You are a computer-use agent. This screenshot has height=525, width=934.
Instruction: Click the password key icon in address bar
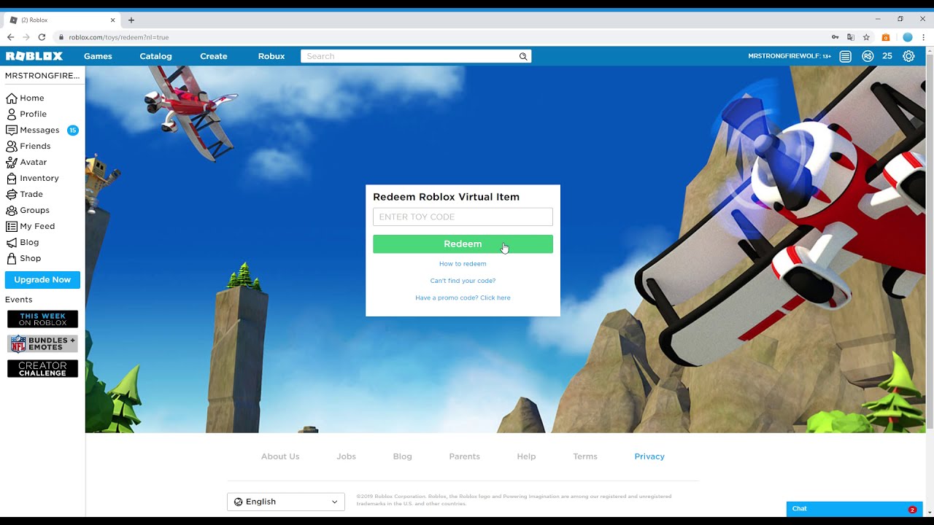pos(835,37)
